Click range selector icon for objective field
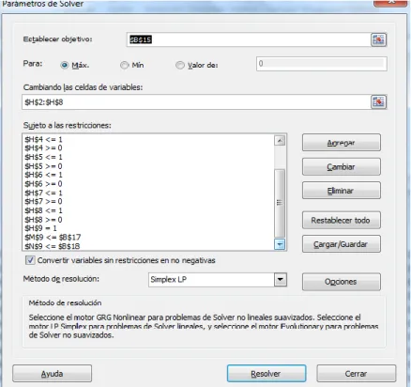Viewport: 411px width, 387px height. click(378, 39)
